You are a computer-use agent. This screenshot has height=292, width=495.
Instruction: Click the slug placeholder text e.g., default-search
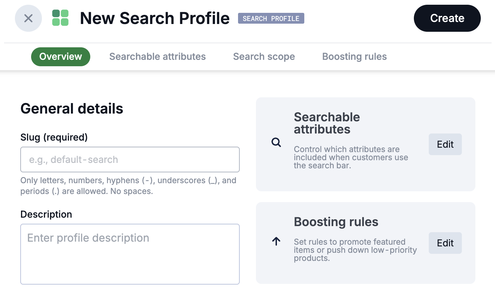click(73, 160)
